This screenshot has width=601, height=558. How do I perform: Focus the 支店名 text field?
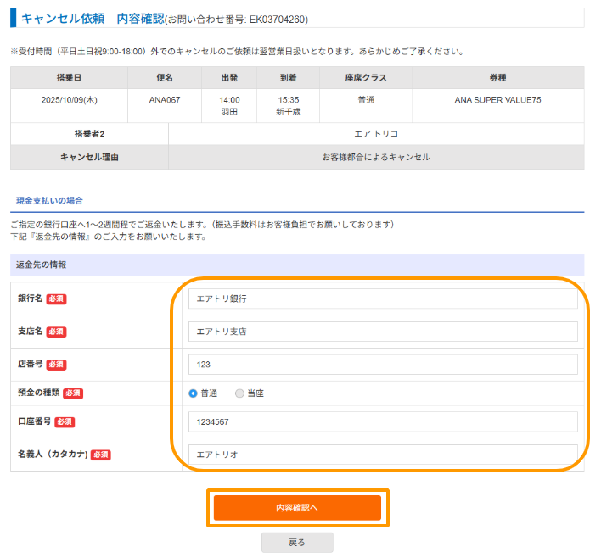pyautogui.click(x=382, y=332)
